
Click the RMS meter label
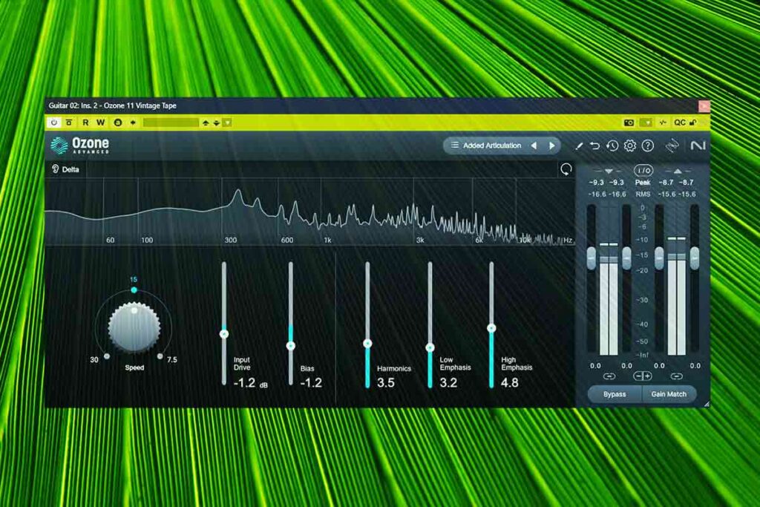[x=643, y=194]
